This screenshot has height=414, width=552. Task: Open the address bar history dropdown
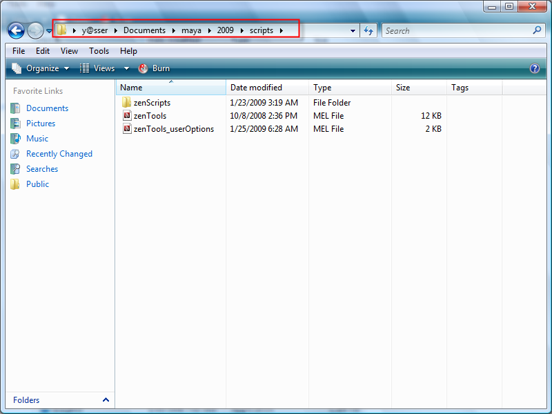pos(353,31)
